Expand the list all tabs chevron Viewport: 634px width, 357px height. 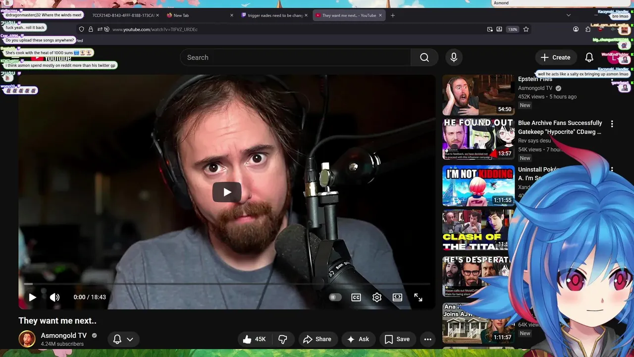569,15
